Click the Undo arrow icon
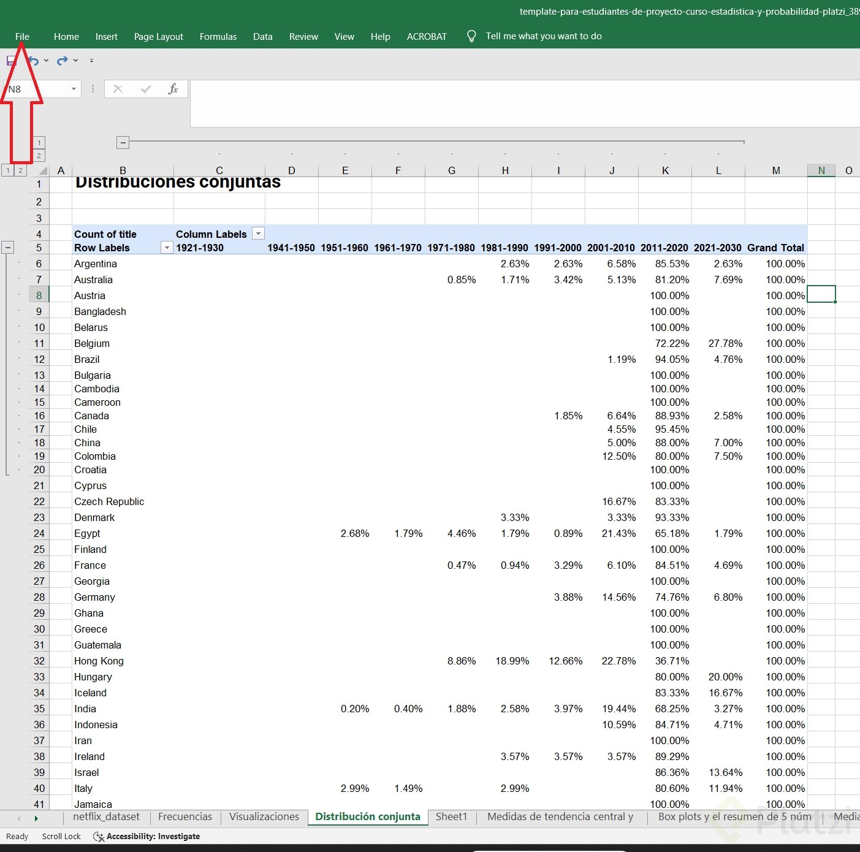This screenshot has height=852, width=860. (34, 61)
